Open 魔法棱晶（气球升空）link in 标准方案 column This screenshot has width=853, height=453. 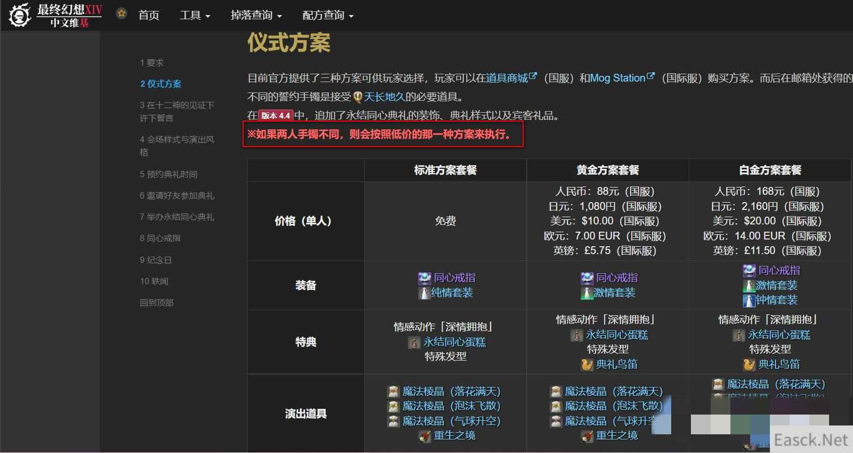point(451,421)
